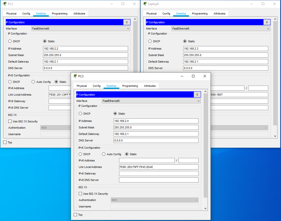Image resolution: width=281 pixels, height=221 pixels.
Task: Click scroll up arrow in PC2 window
Action: pyautogui.click(x=135, y=19)
